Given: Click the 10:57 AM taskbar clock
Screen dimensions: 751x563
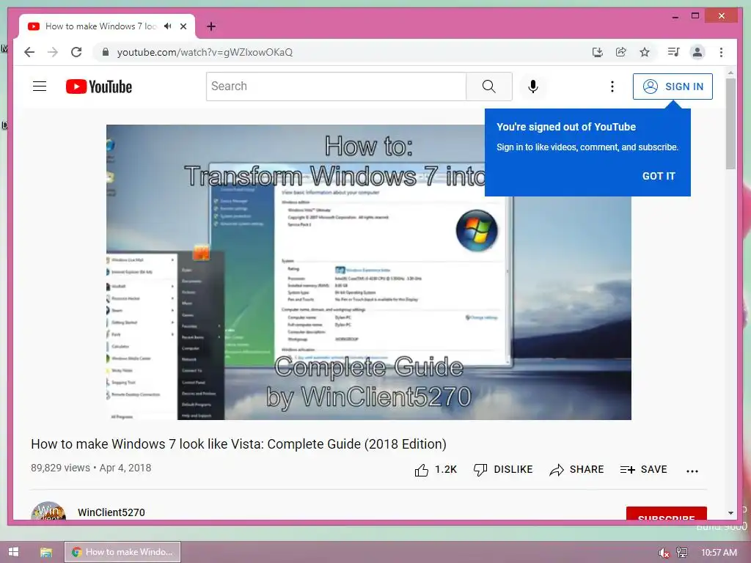Looking at the screenshot, I should point(719,553).
